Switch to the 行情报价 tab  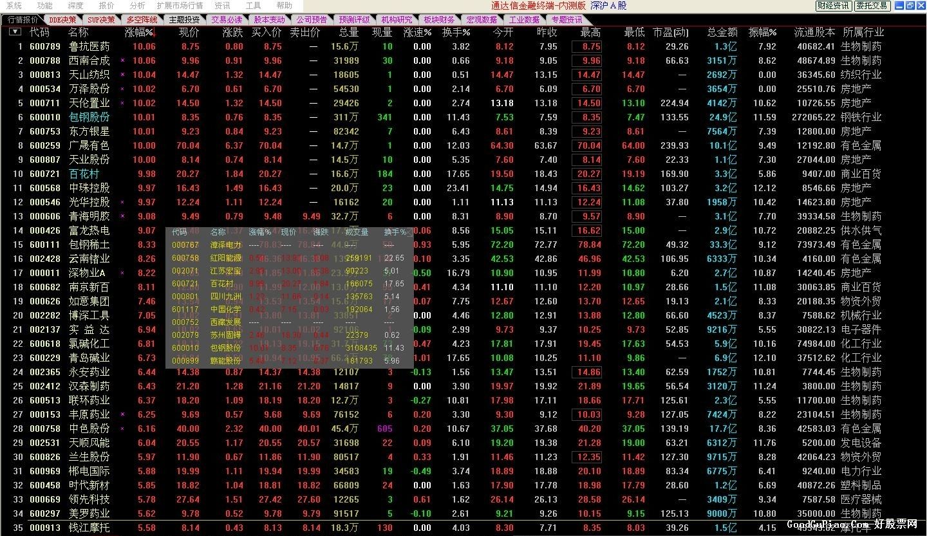click(x=23, y=19)
